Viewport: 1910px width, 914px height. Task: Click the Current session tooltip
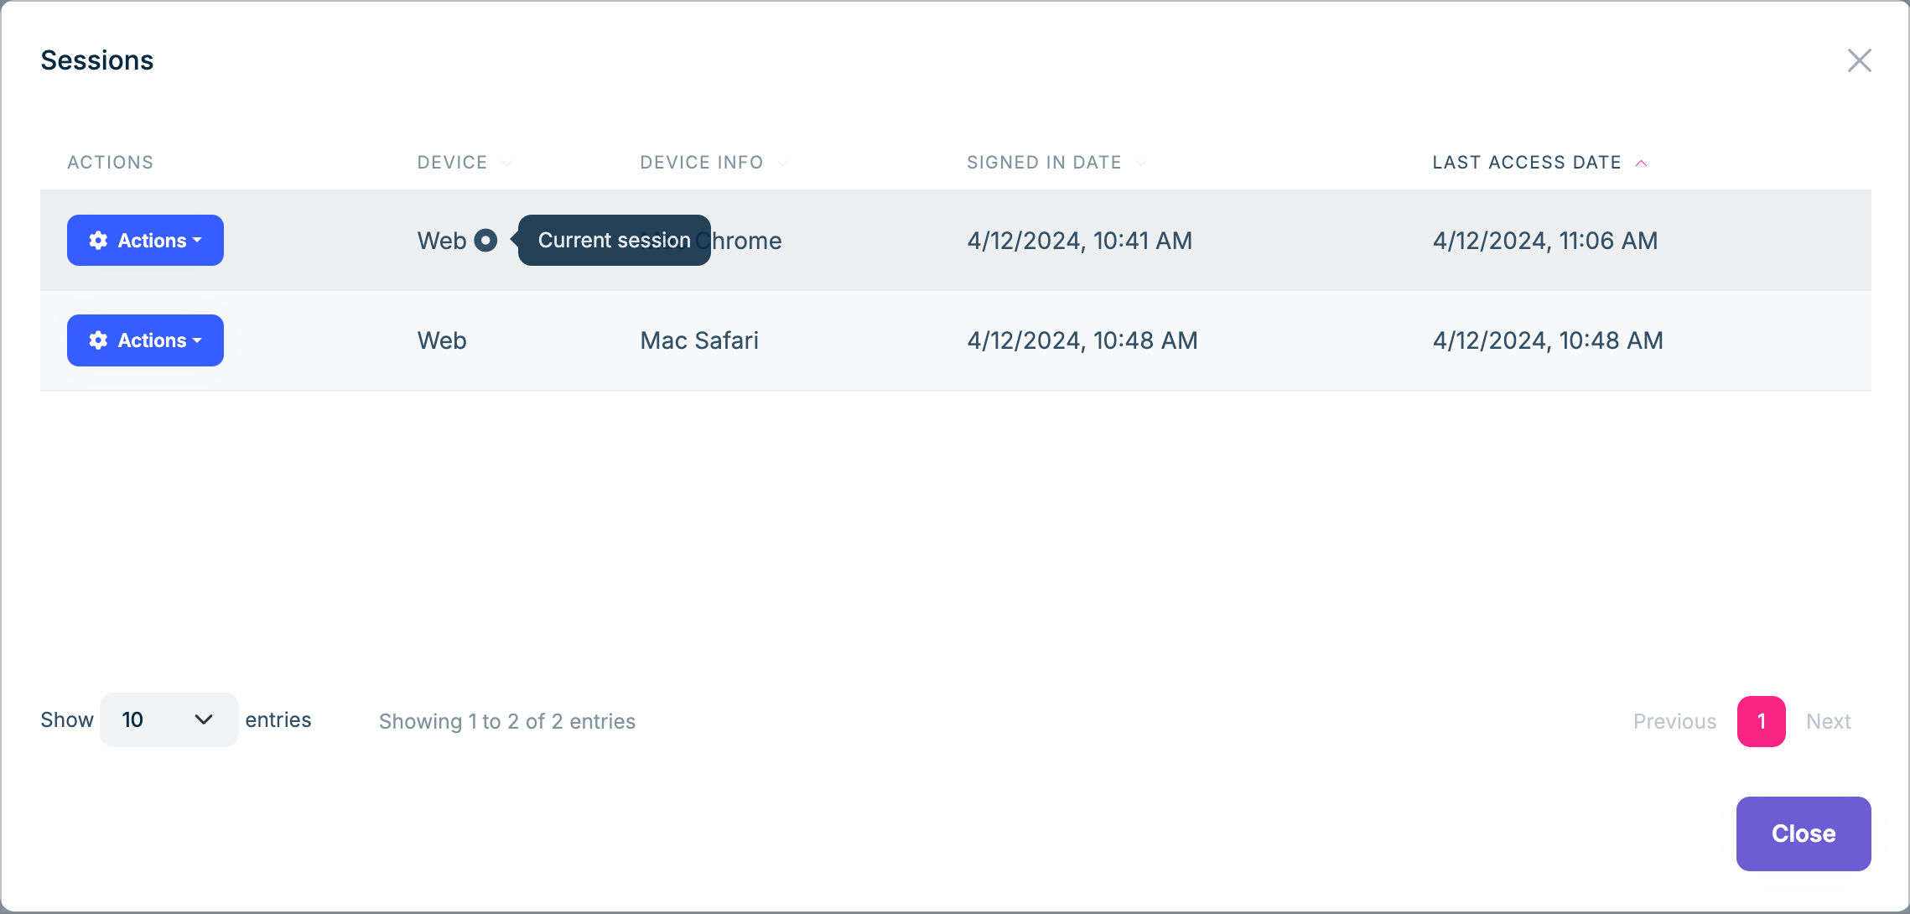613,240
